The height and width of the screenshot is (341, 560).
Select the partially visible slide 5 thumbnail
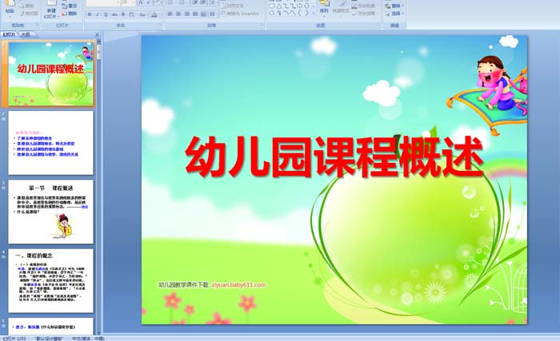(51, 326)
